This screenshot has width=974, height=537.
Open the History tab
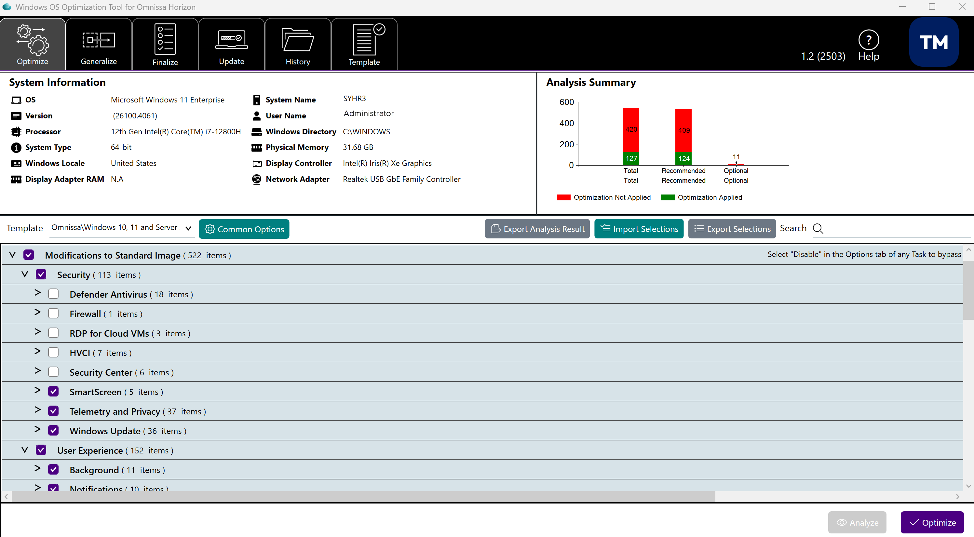click(x=298, y=44)
